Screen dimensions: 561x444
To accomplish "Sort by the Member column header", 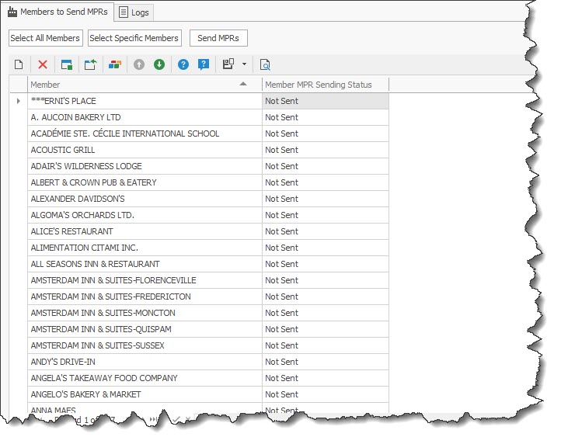I will 140,85.
